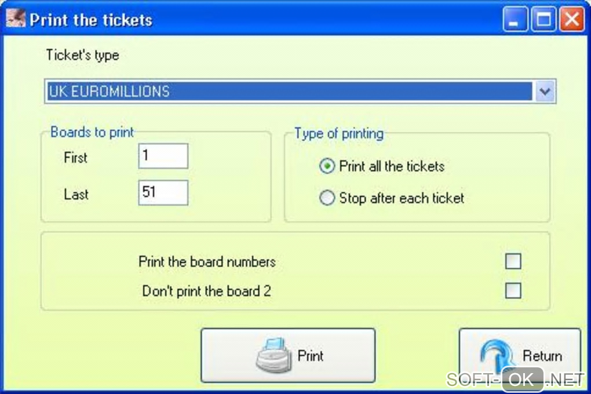The width and height of the screenshot is (591, 394).
Task: Focus the Last board number field
Action: (163, 192)
